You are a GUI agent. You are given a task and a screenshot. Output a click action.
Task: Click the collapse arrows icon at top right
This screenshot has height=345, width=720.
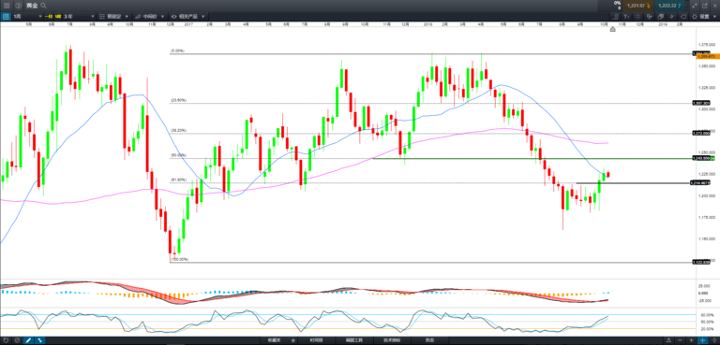point(694,6)
